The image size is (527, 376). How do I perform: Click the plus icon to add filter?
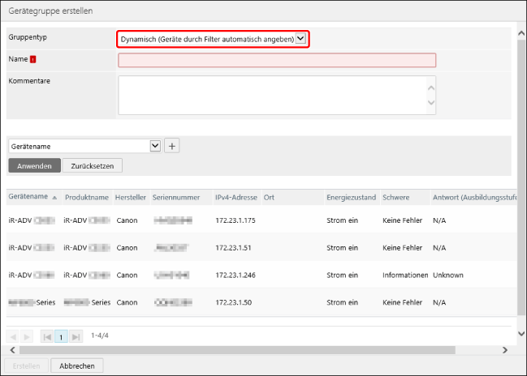coord(171,146)
